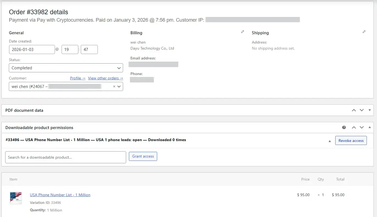Click the USA flag product thumbnail
Viewport: 377px width, 217px height.
click(x=16, y=198)
